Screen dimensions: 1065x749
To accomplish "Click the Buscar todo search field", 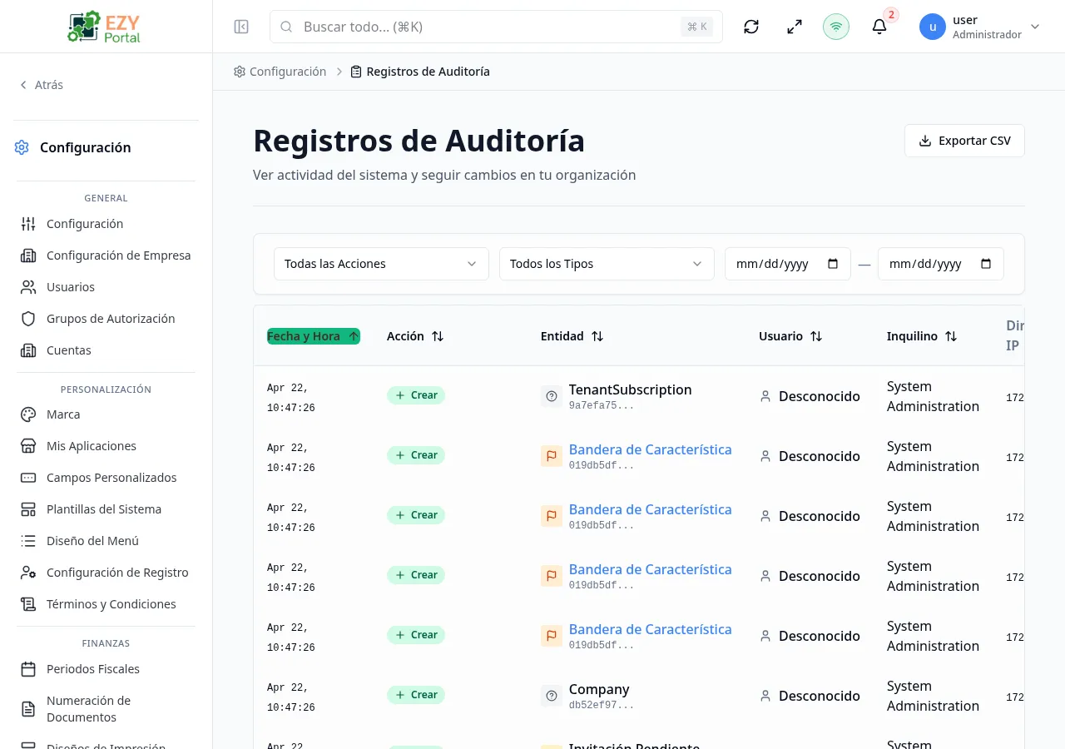I will coord(496,27).
